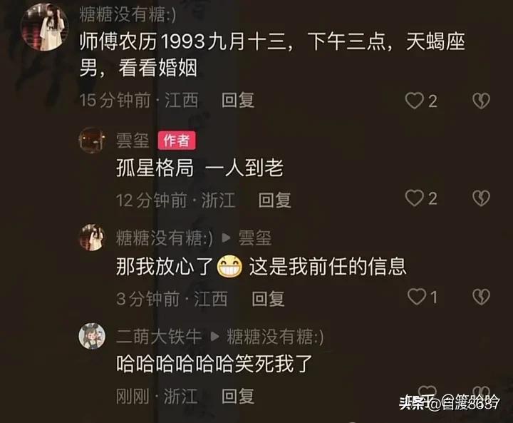
Task: Reply to the 15分钟前 江西 comment
Action: pyautogui.click(x=238, y=101)
